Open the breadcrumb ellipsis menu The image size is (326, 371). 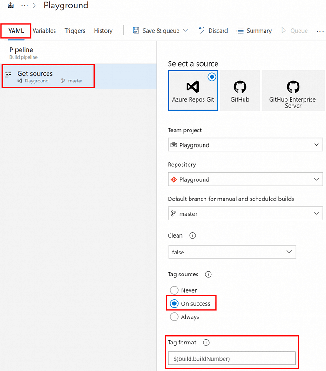click(25, 6)
